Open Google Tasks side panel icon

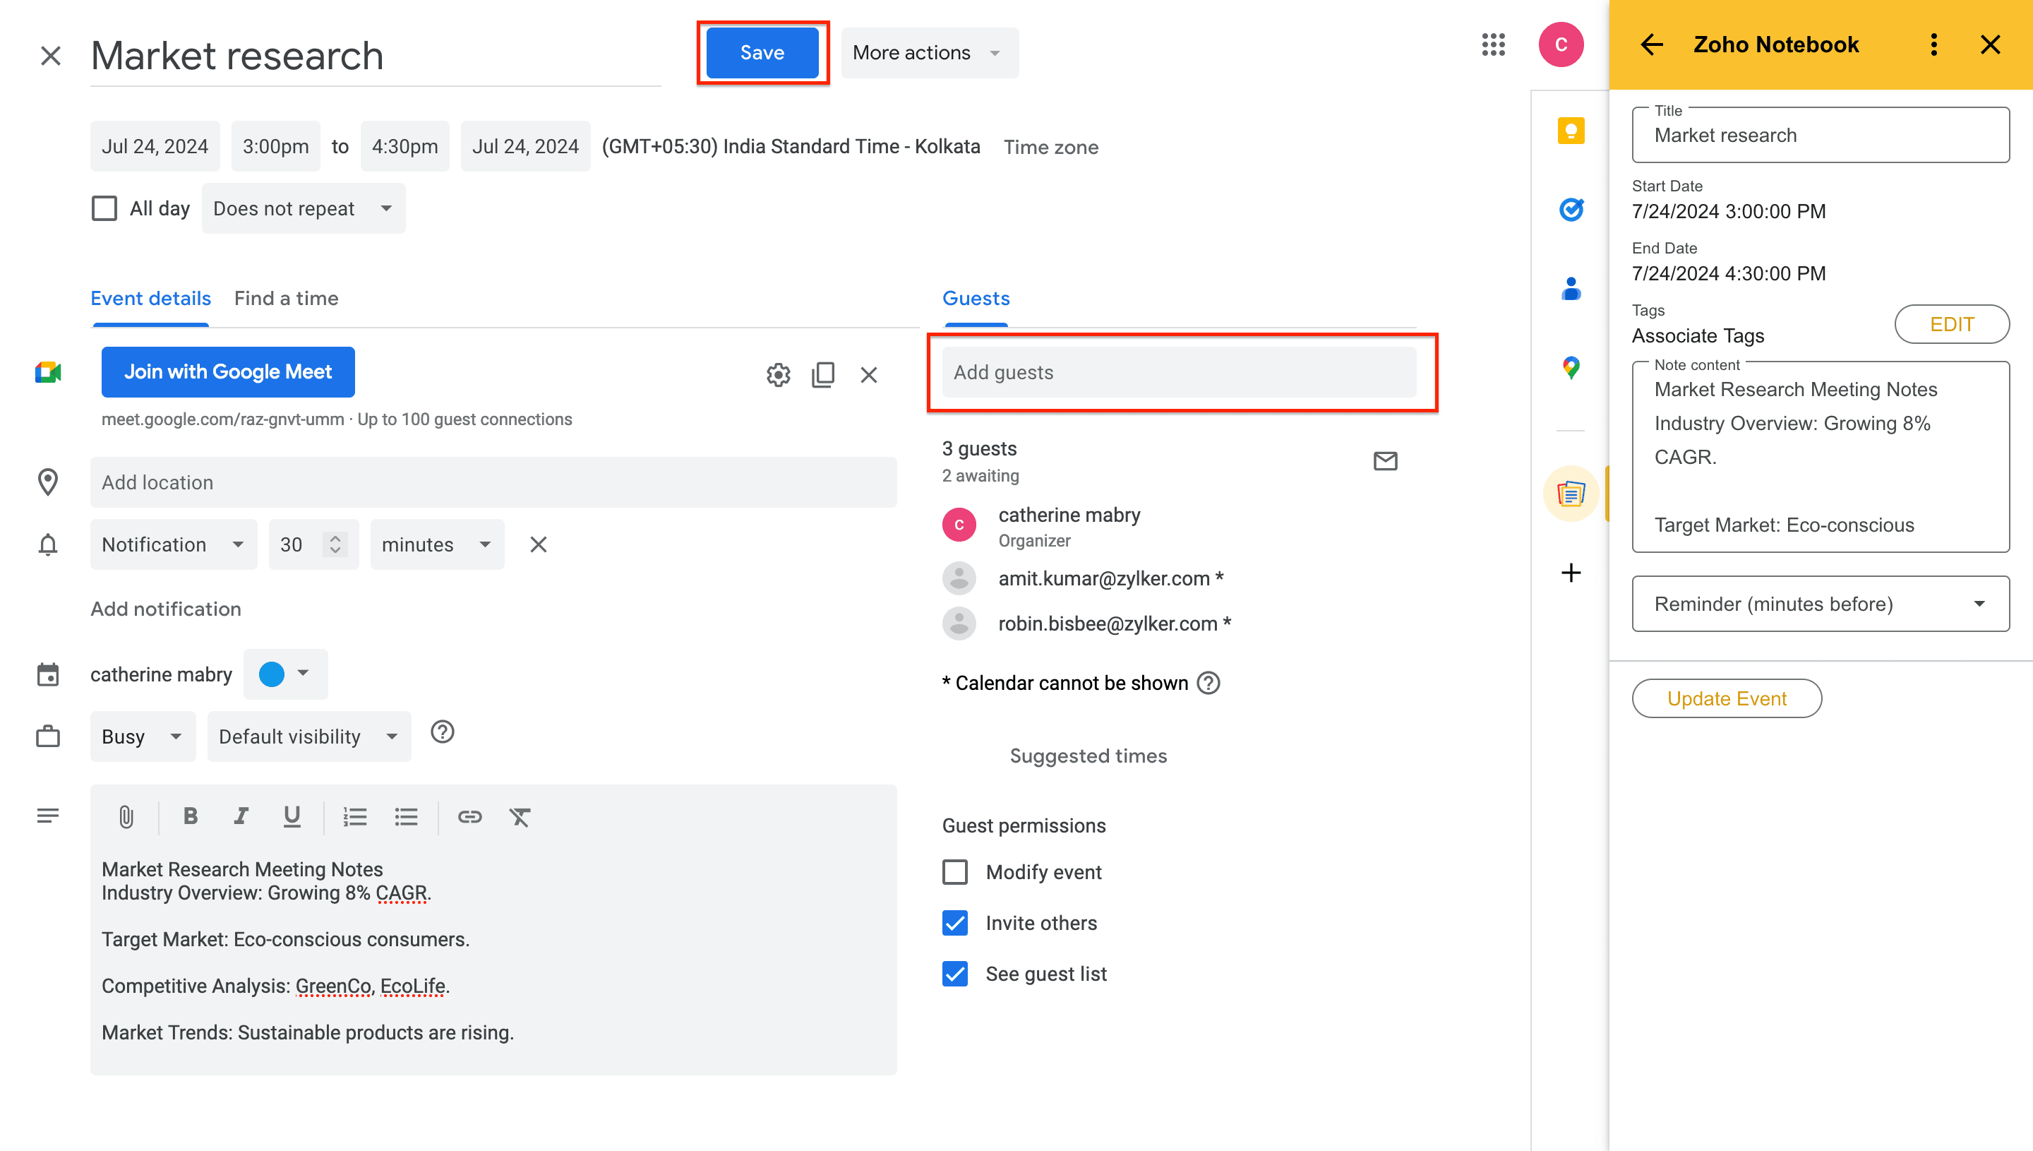(1571, 209)
